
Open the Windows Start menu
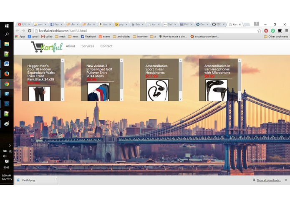coord(7,26)
